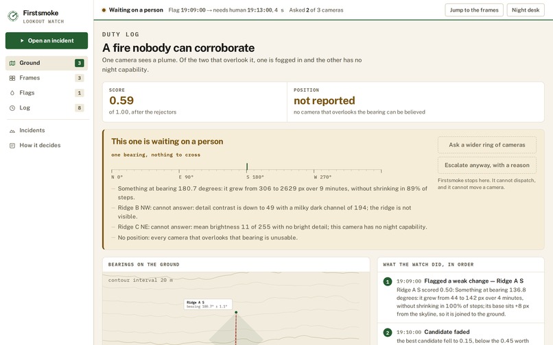Click the How it decides document icon
Viewport: 553px width, 345px height.
pyautogui.click(x=12, y=145)
